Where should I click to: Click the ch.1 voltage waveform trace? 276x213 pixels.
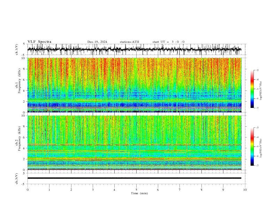tap(134, 49)
